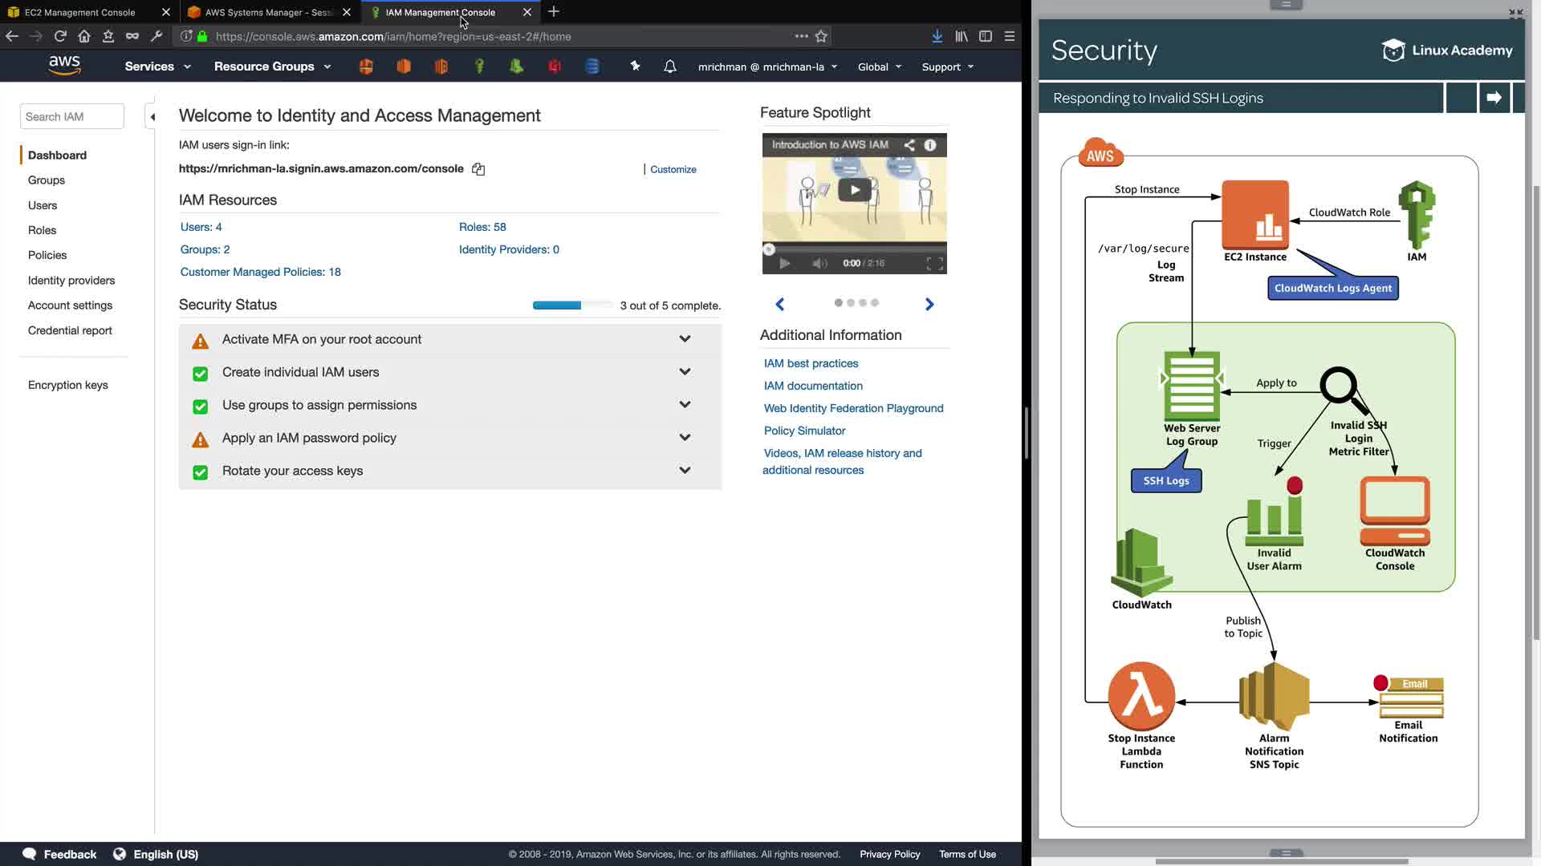1541x866 pixels.
Task: Switch to EC2 Management Console tab
Action: [80, 12]
